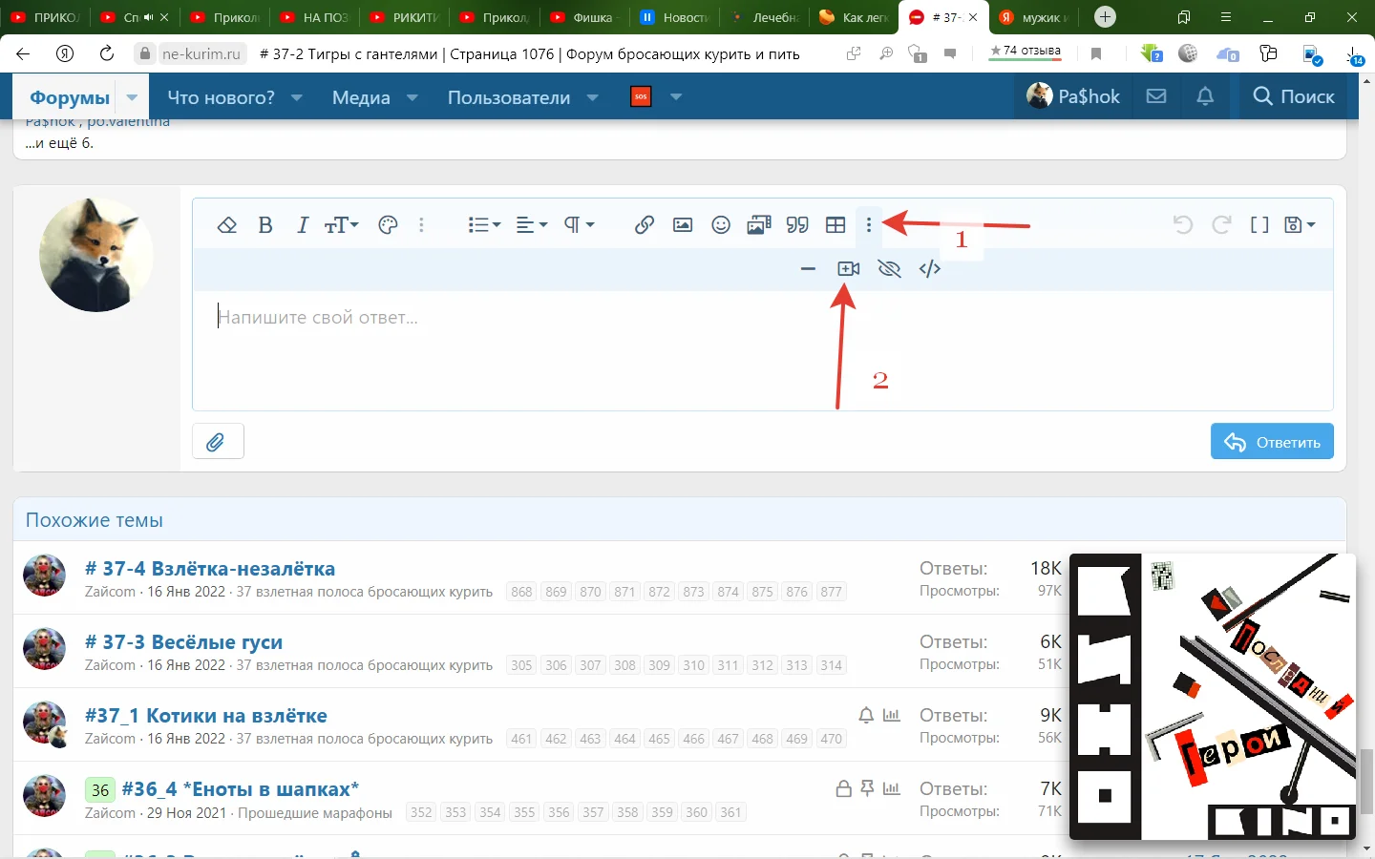Toggle bold formatting in editor
Viewport: 1375px width, 859px height.
pyautogui.click(x=265, y=225)
